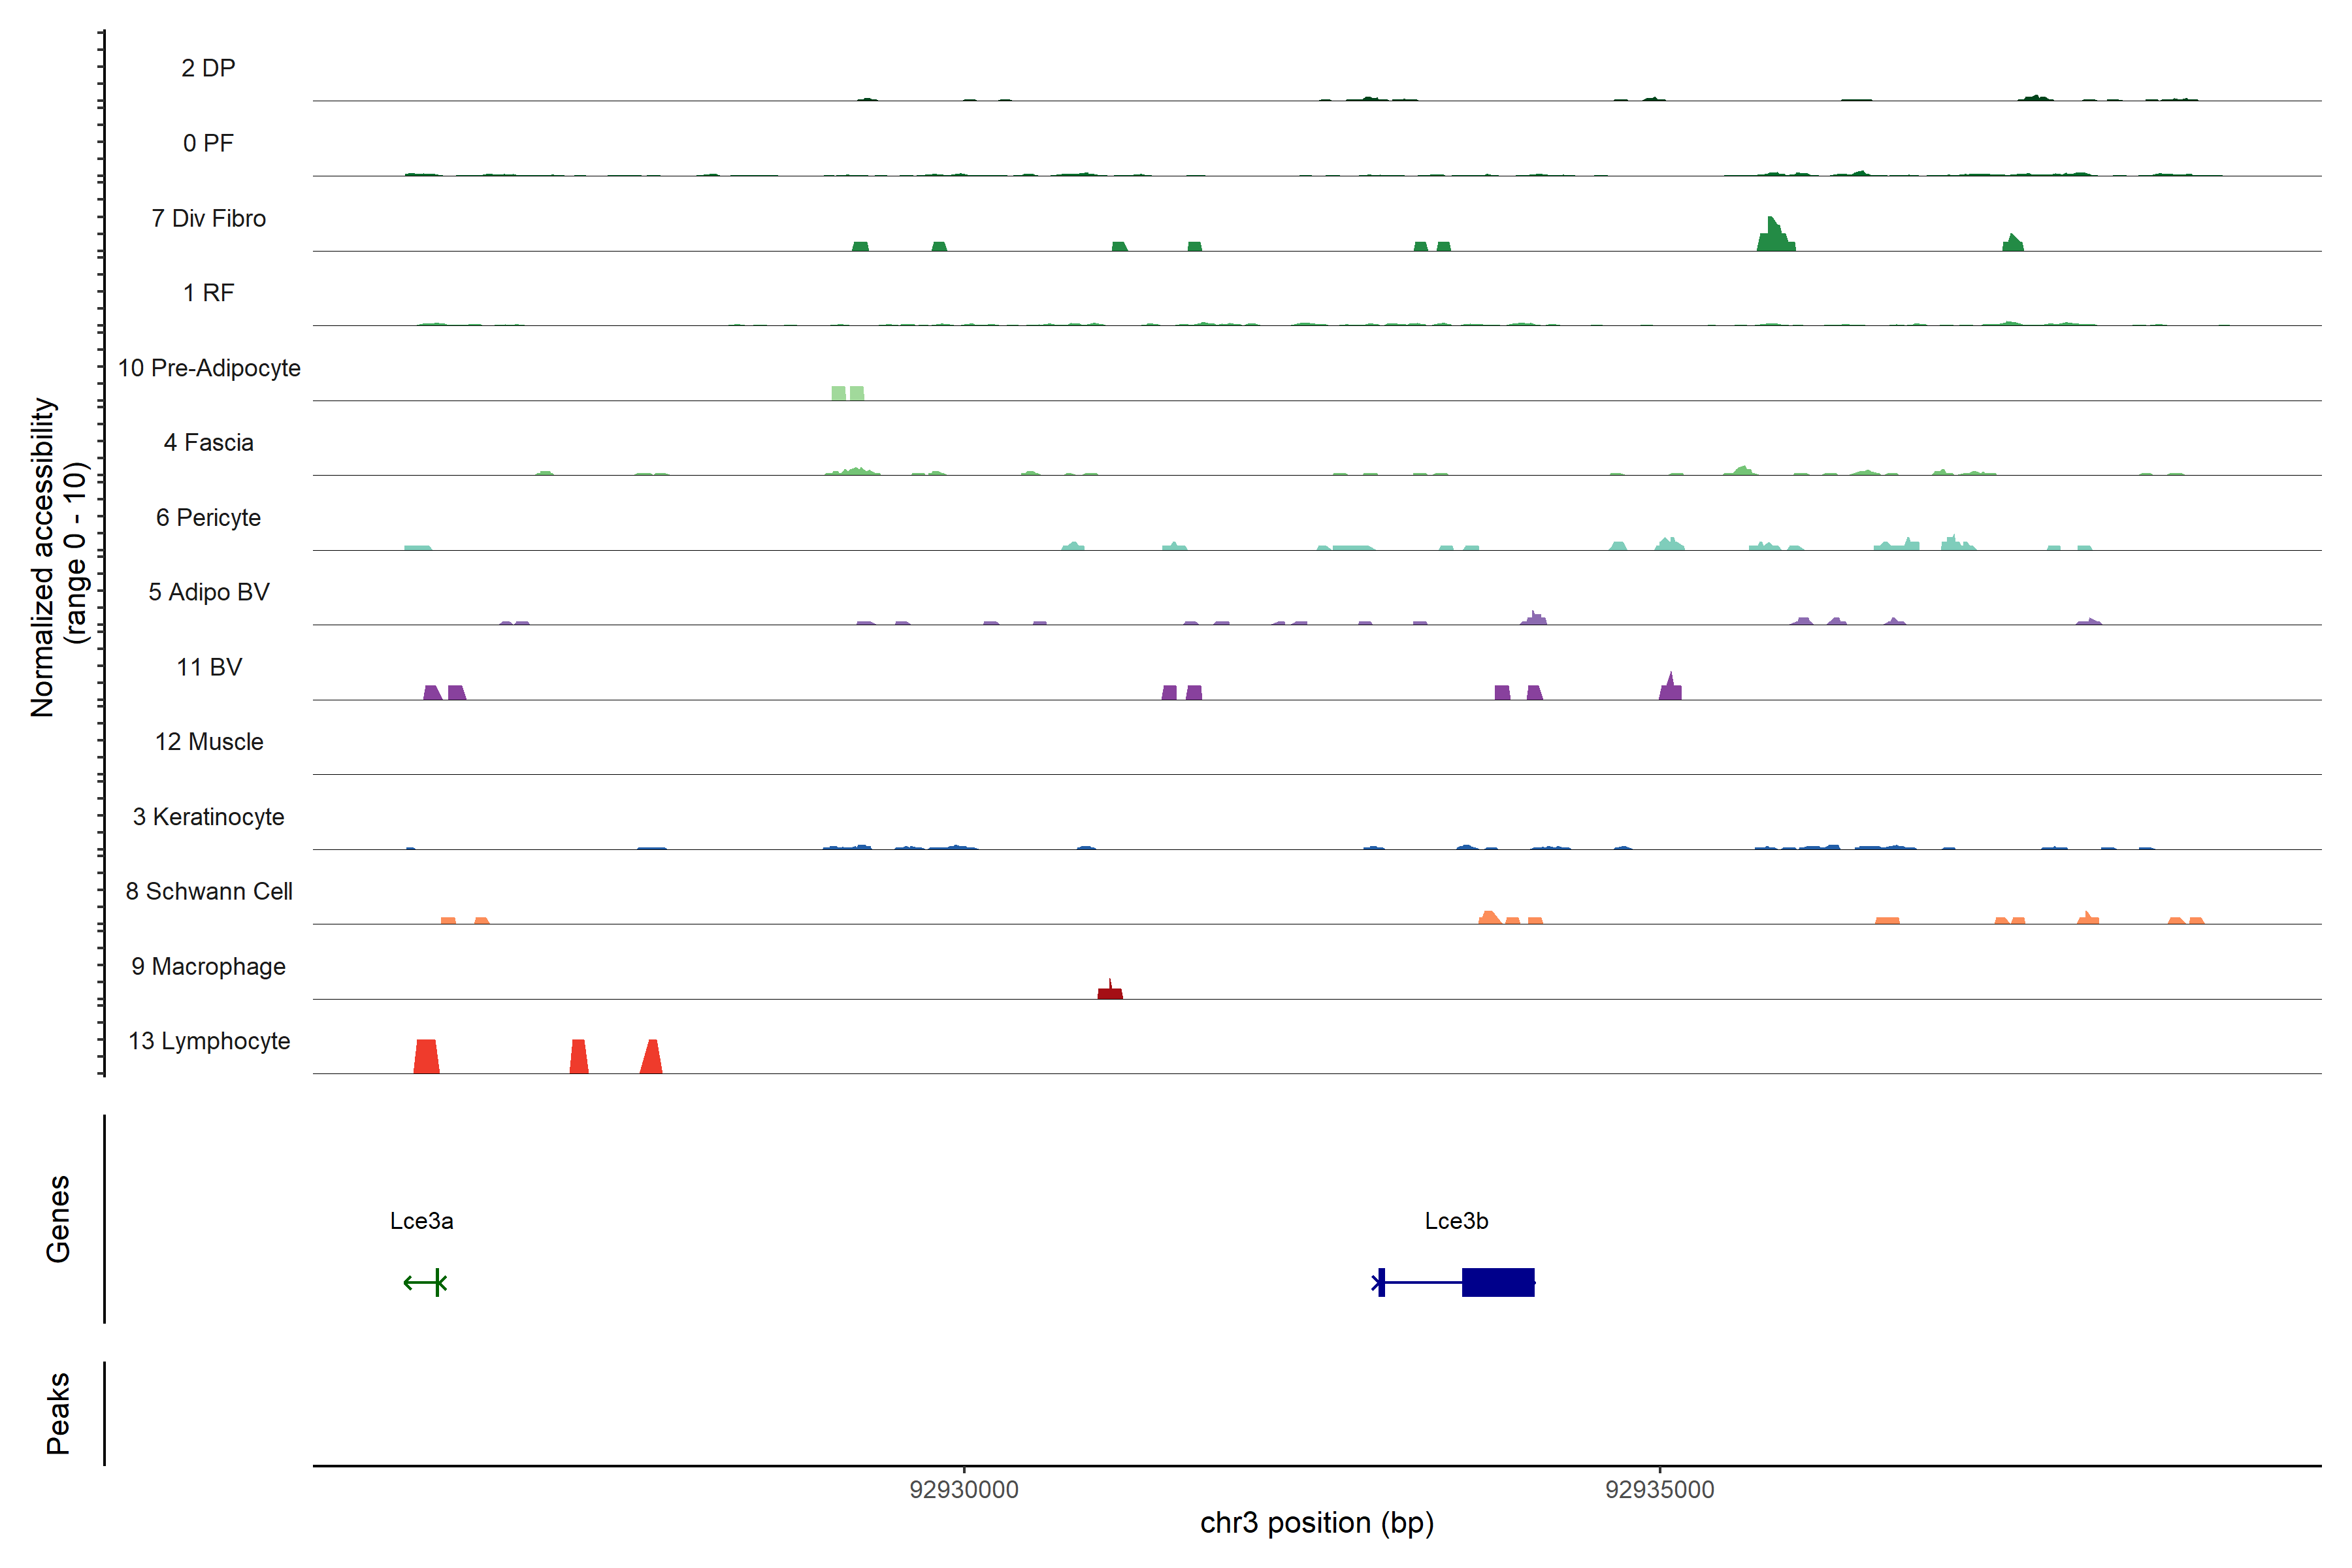Click the Genes panel label
The image size is (2352, 1568).
58,1218
